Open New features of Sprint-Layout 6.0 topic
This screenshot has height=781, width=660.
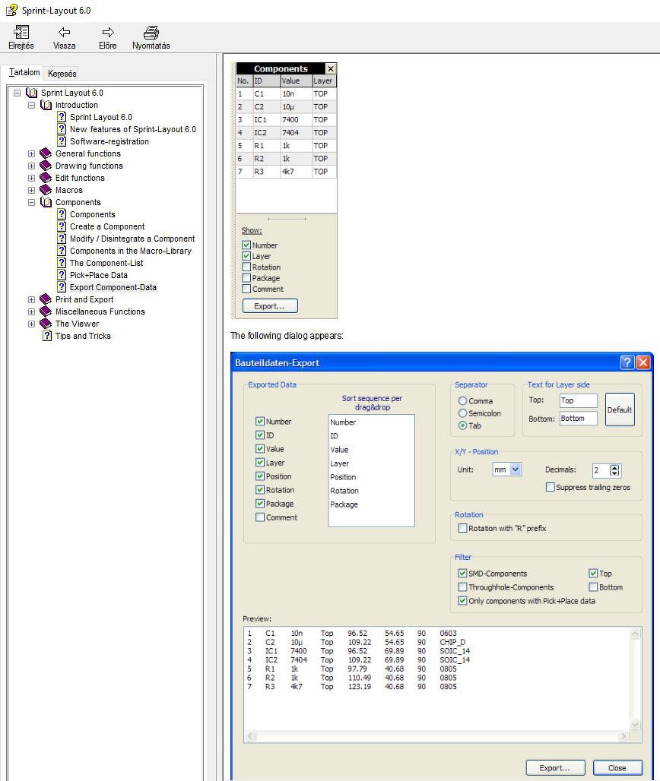point(132,129)
